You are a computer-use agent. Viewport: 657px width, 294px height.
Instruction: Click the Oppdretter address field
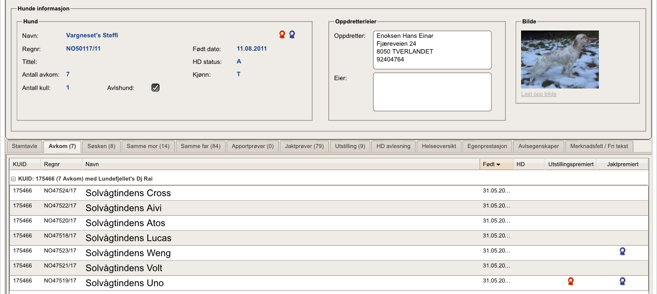(x=432, y=50)
